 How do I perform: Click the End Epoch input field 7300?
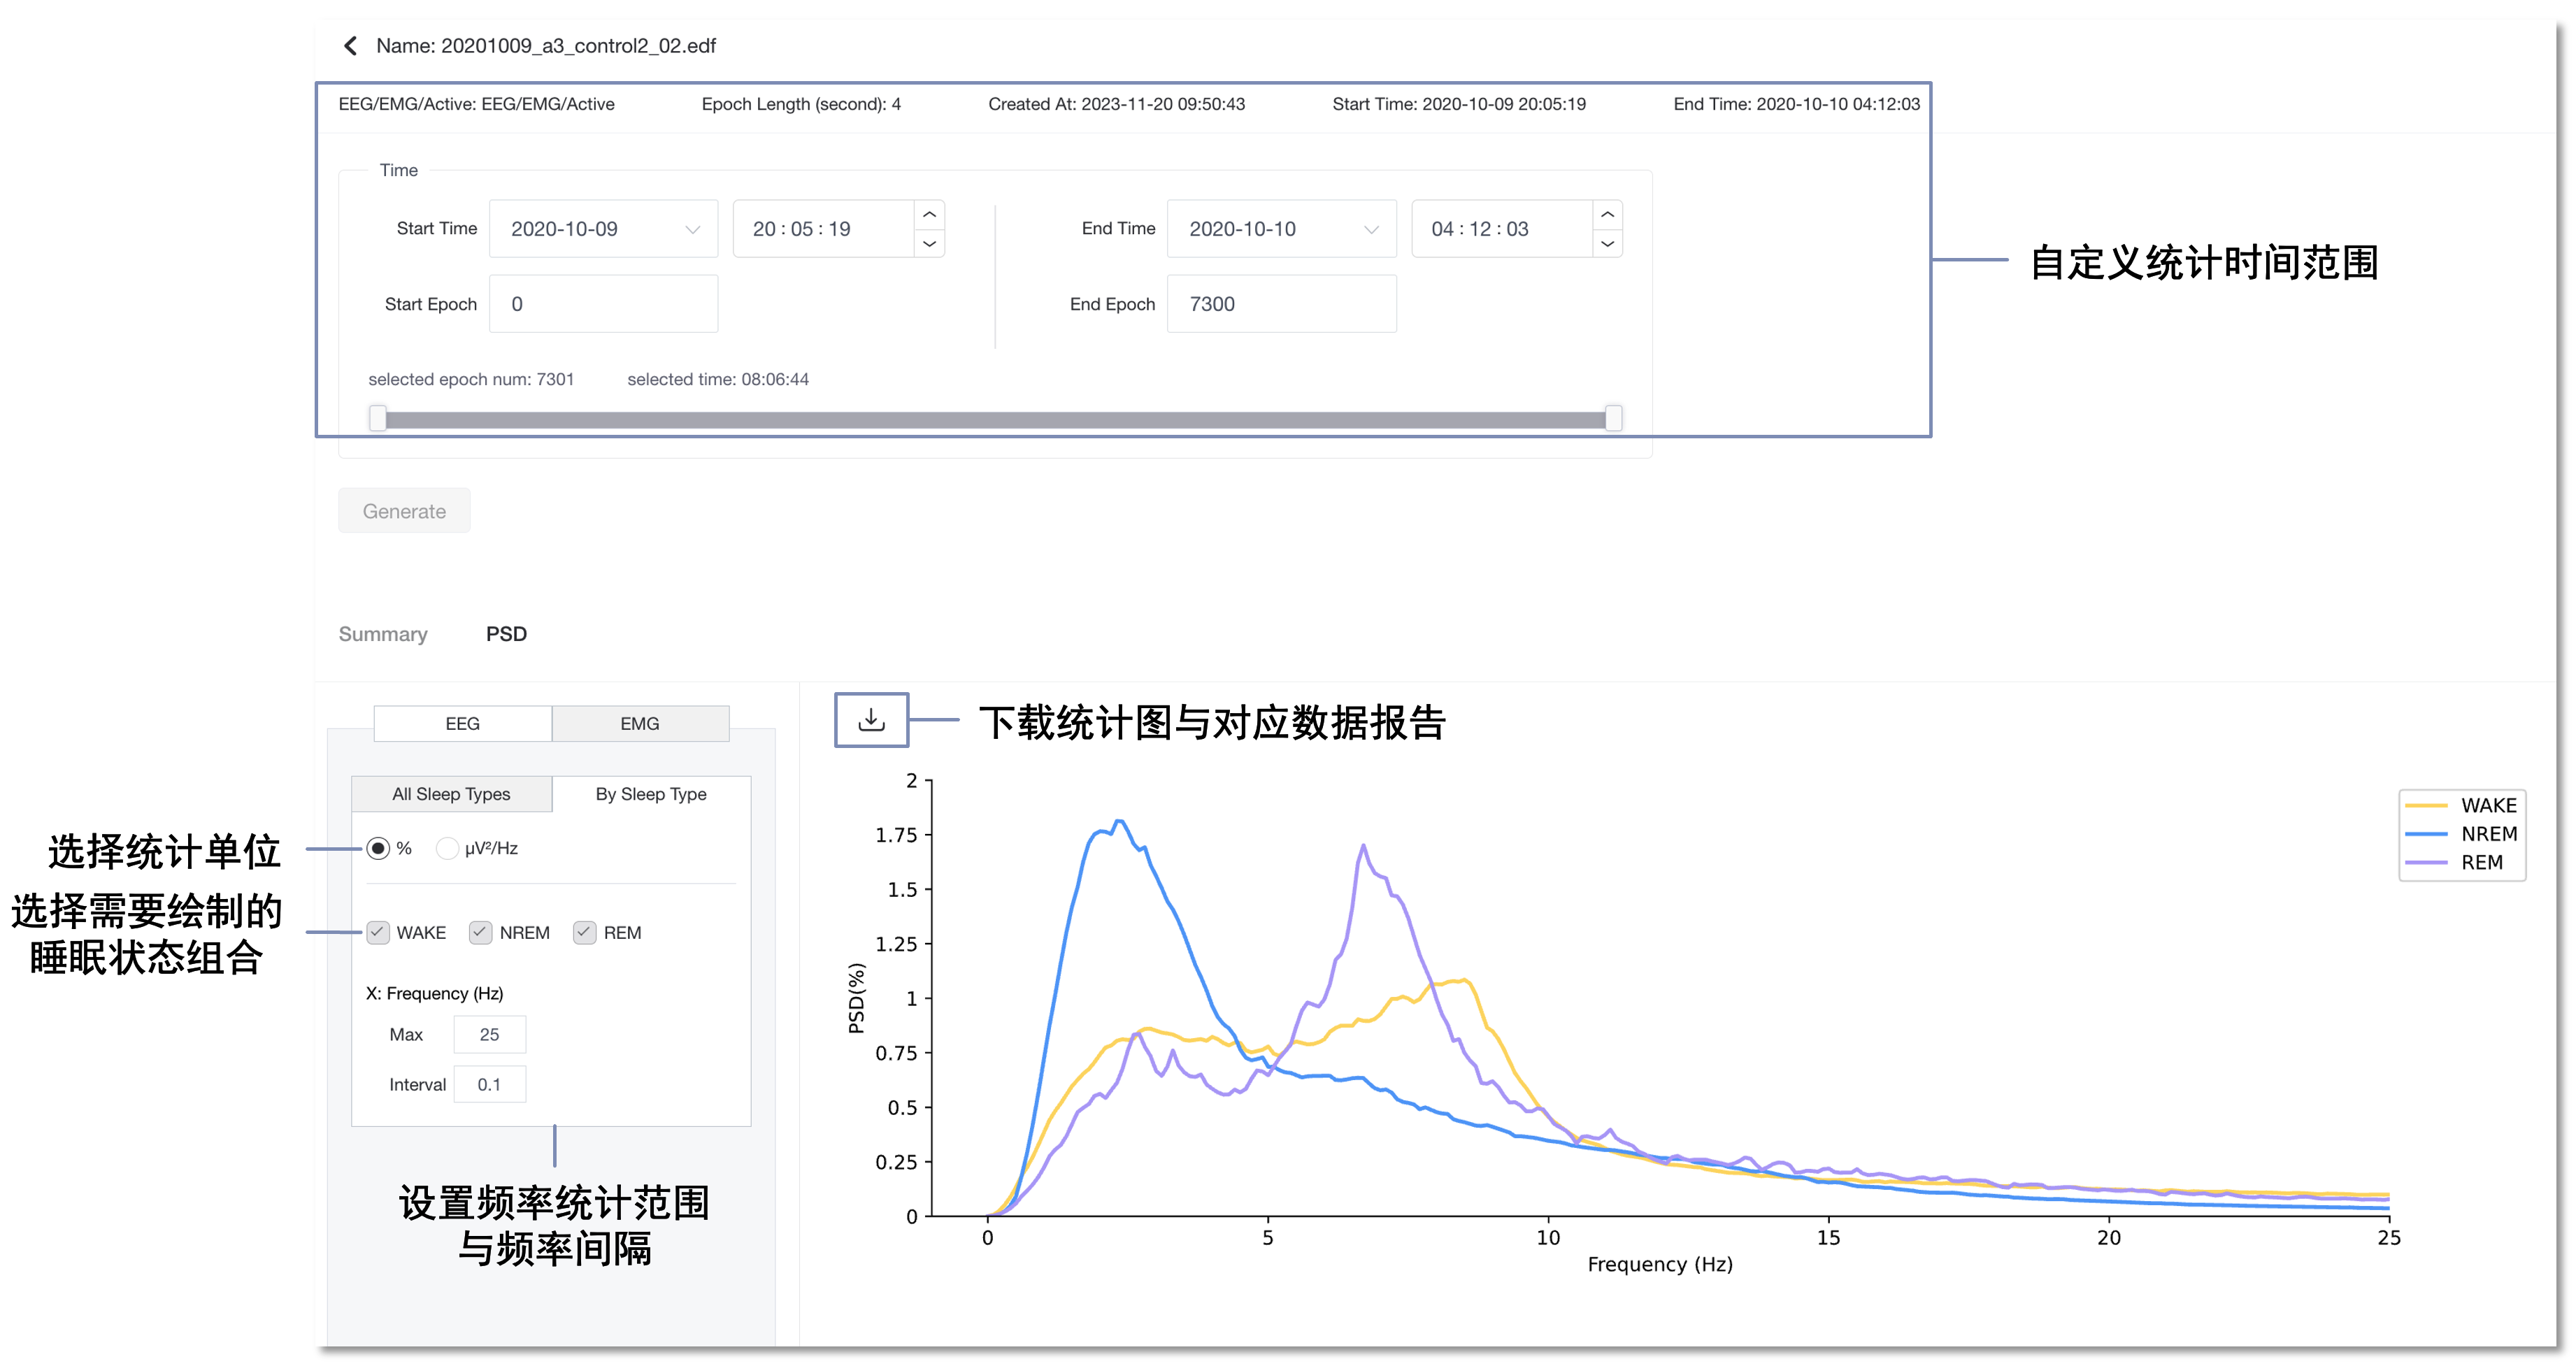click(x=1281, y=303)
